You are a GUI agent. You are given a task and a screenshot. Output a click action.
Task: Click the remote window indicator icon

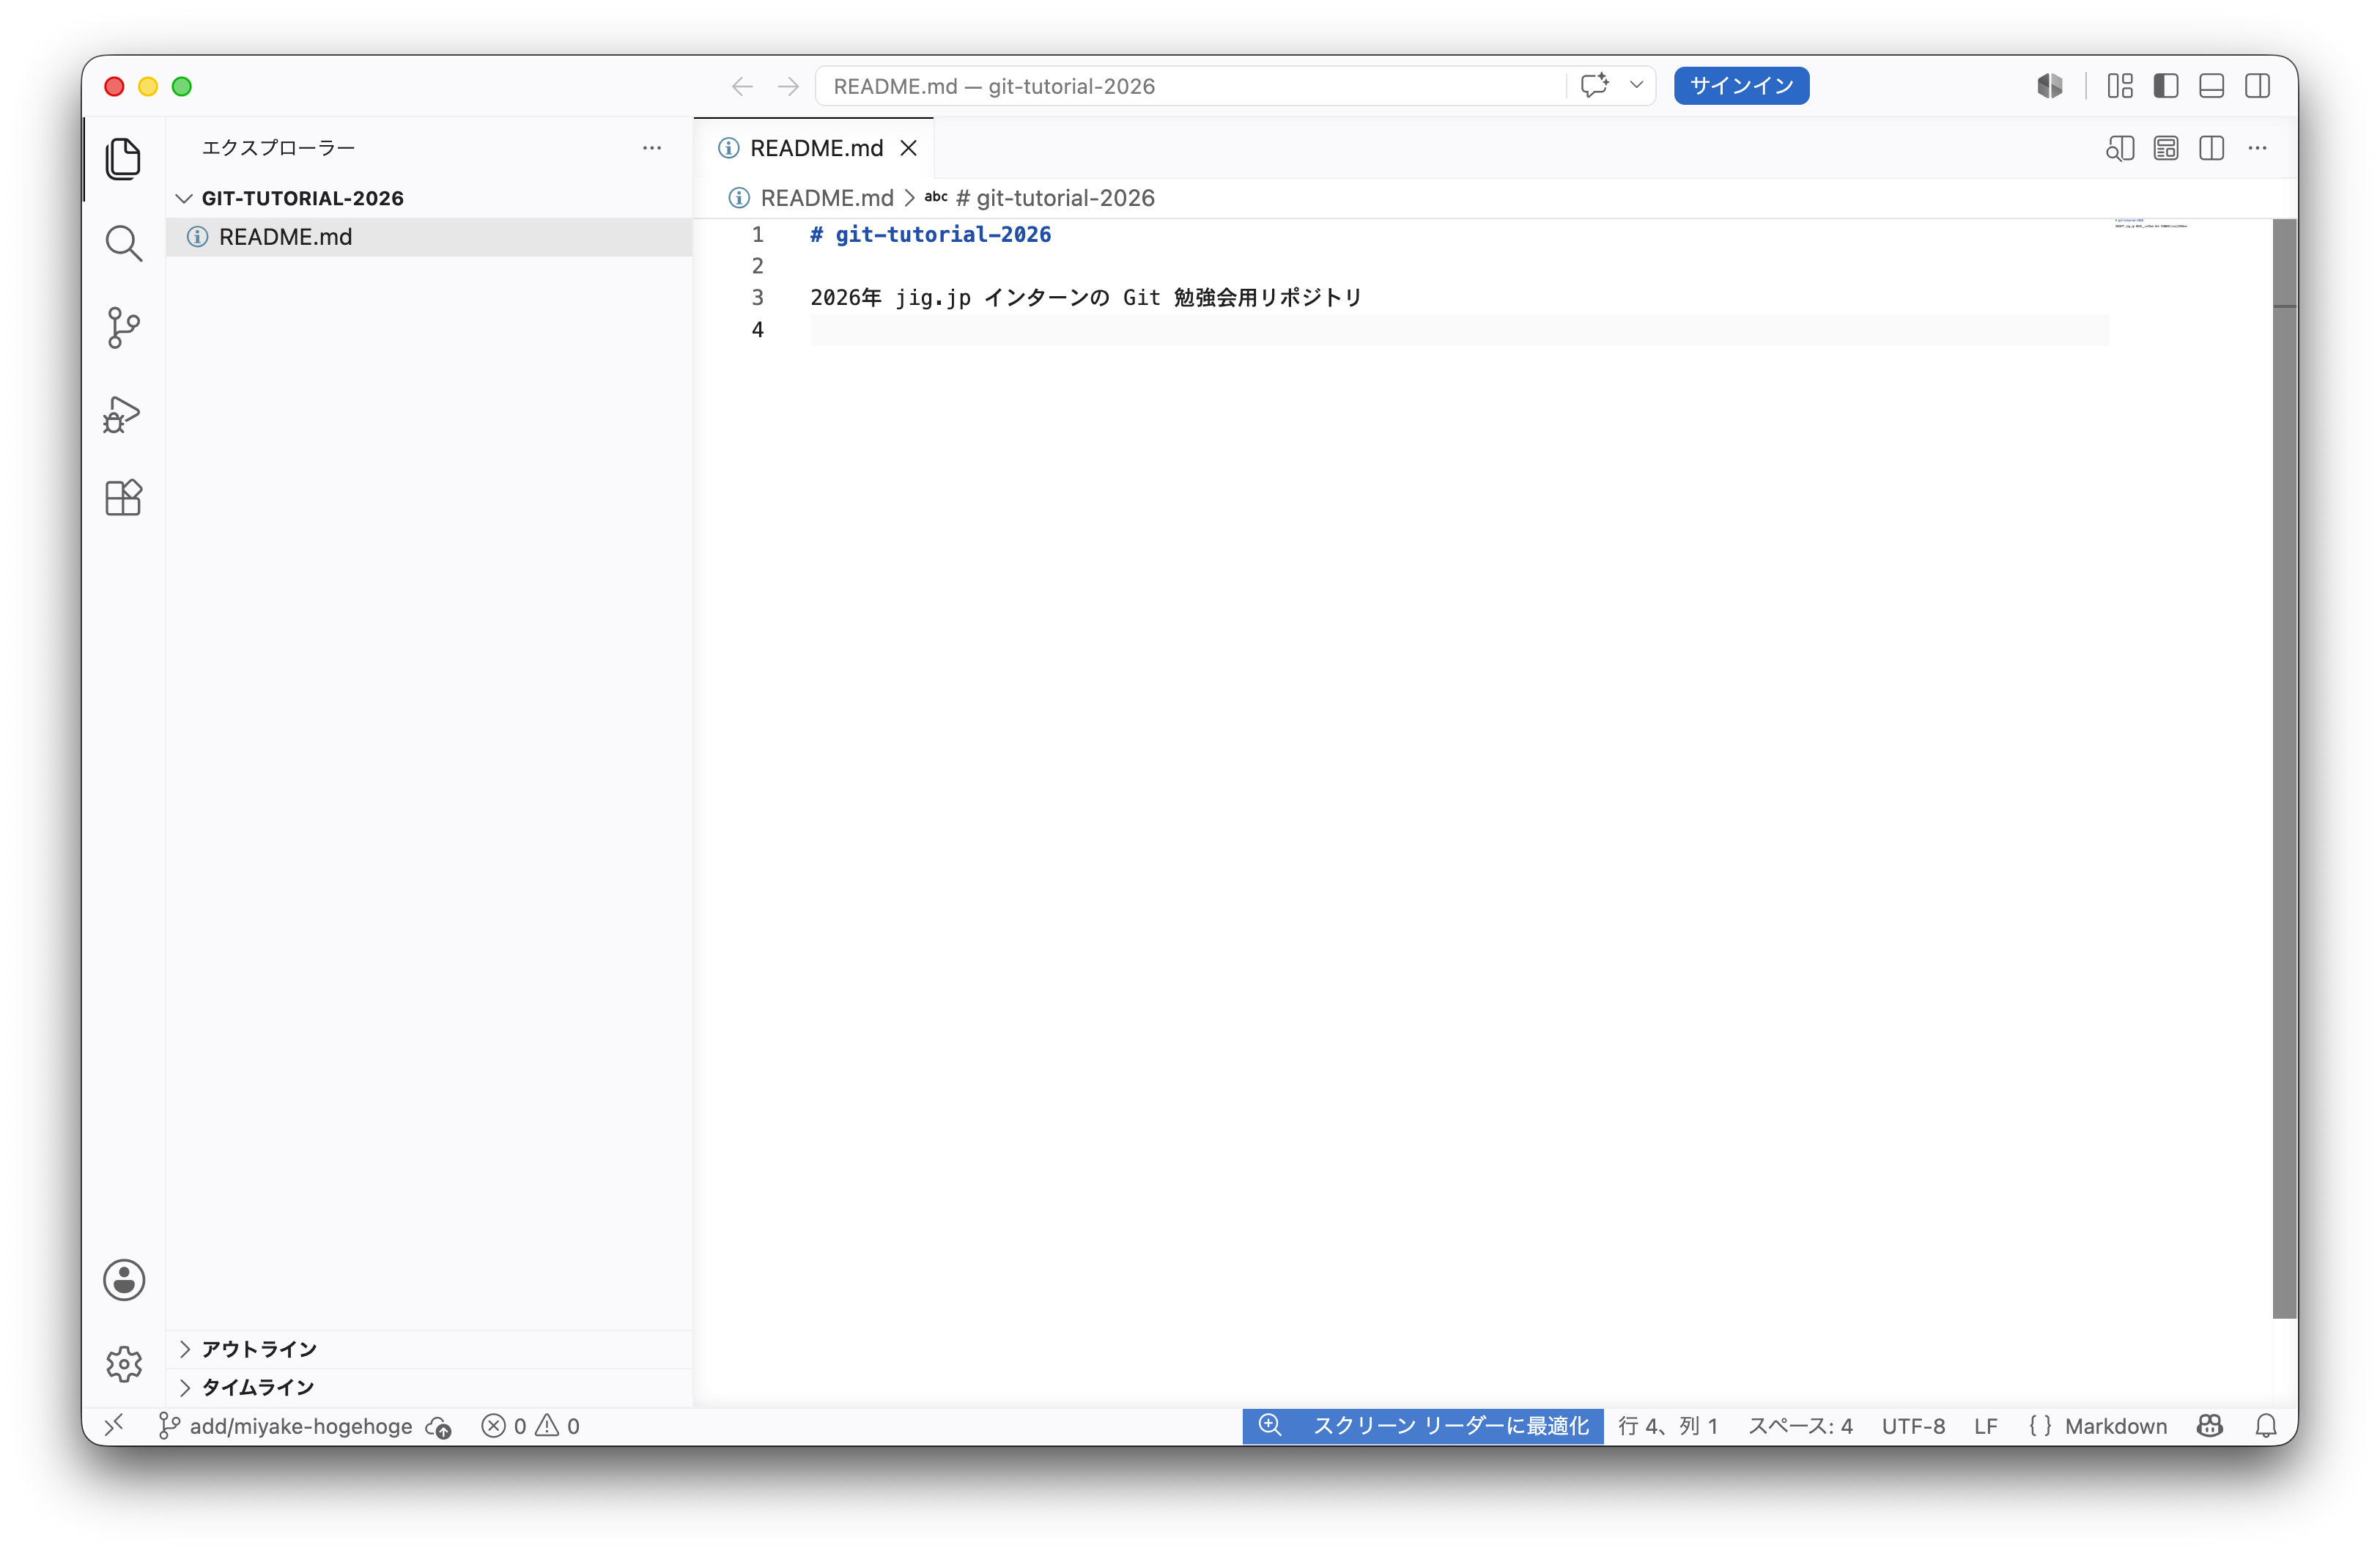coord(114,1425)
